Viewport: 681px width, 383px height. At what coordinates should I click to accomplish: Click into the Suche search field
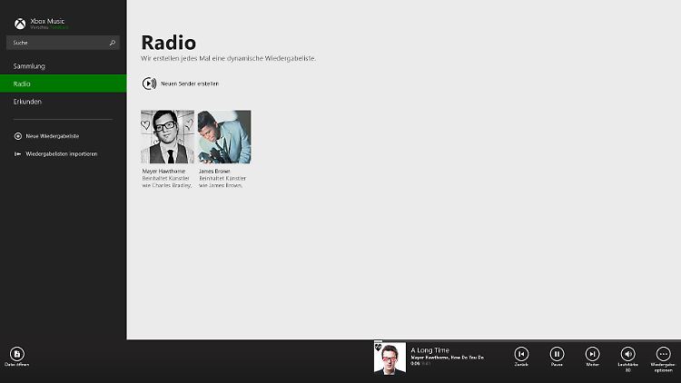[x=63, y=43]
